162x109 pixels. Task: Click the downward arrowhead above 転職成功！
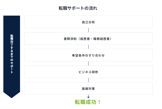click(x=88, y=97)
